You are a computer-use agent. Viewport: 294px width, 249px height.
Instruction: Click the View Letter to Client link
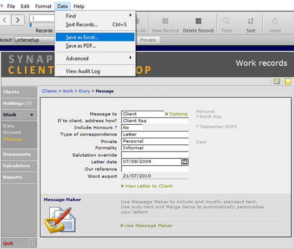pos(147,186)
